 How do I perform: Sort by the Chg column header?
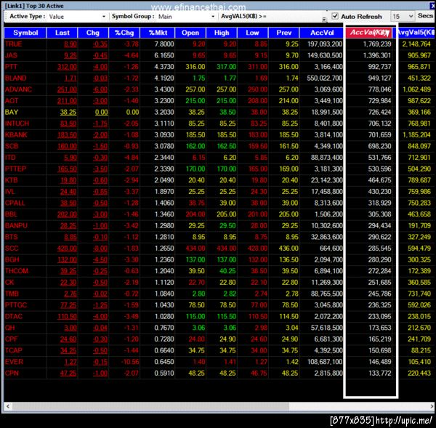[93, 33]
